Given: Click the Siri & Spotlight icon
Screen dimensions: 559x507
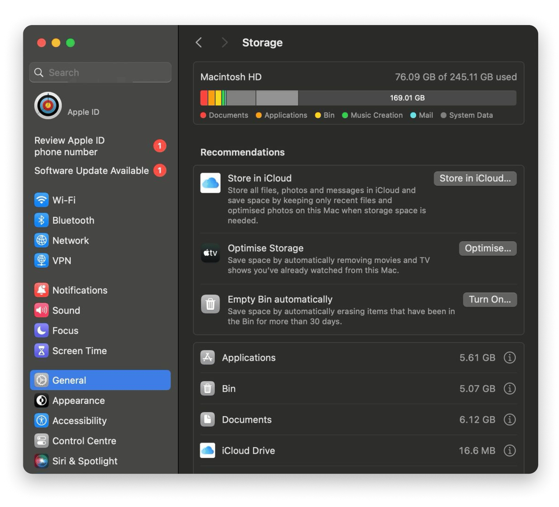Looking at the screenshot, I should click(41, 461).
